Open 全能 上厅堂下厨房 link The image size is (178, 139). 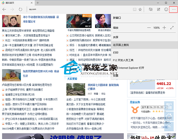(x=86, y=99)
